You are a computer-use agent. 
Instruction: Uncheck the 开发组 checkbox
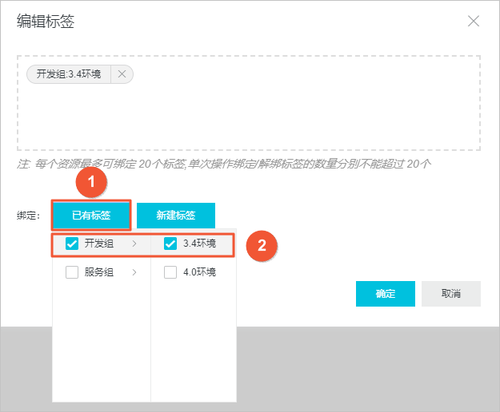tap(72, 244)
